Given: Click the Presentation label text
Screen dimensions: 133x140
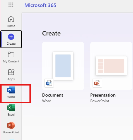Looking at the screenshot, I should pos(103,95).
